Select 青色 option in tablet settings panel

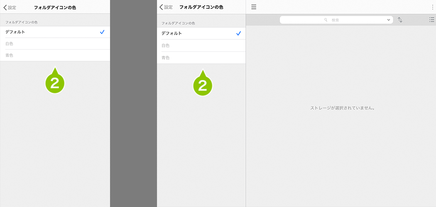click(x=201, y=58)
